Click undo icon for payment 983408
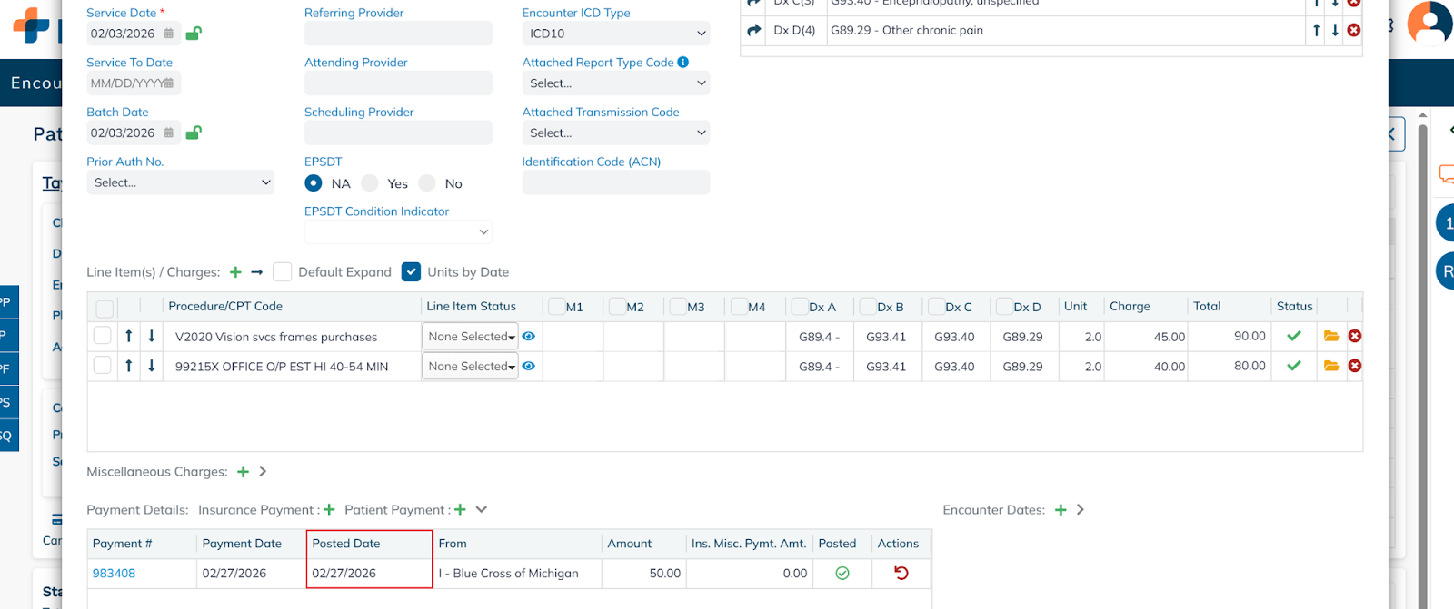This screenshot has height=609, width=1454. point(901,574)
